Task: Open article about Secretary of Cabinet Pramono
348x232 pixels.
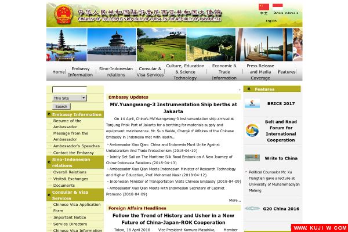Action: coord(165,191)
